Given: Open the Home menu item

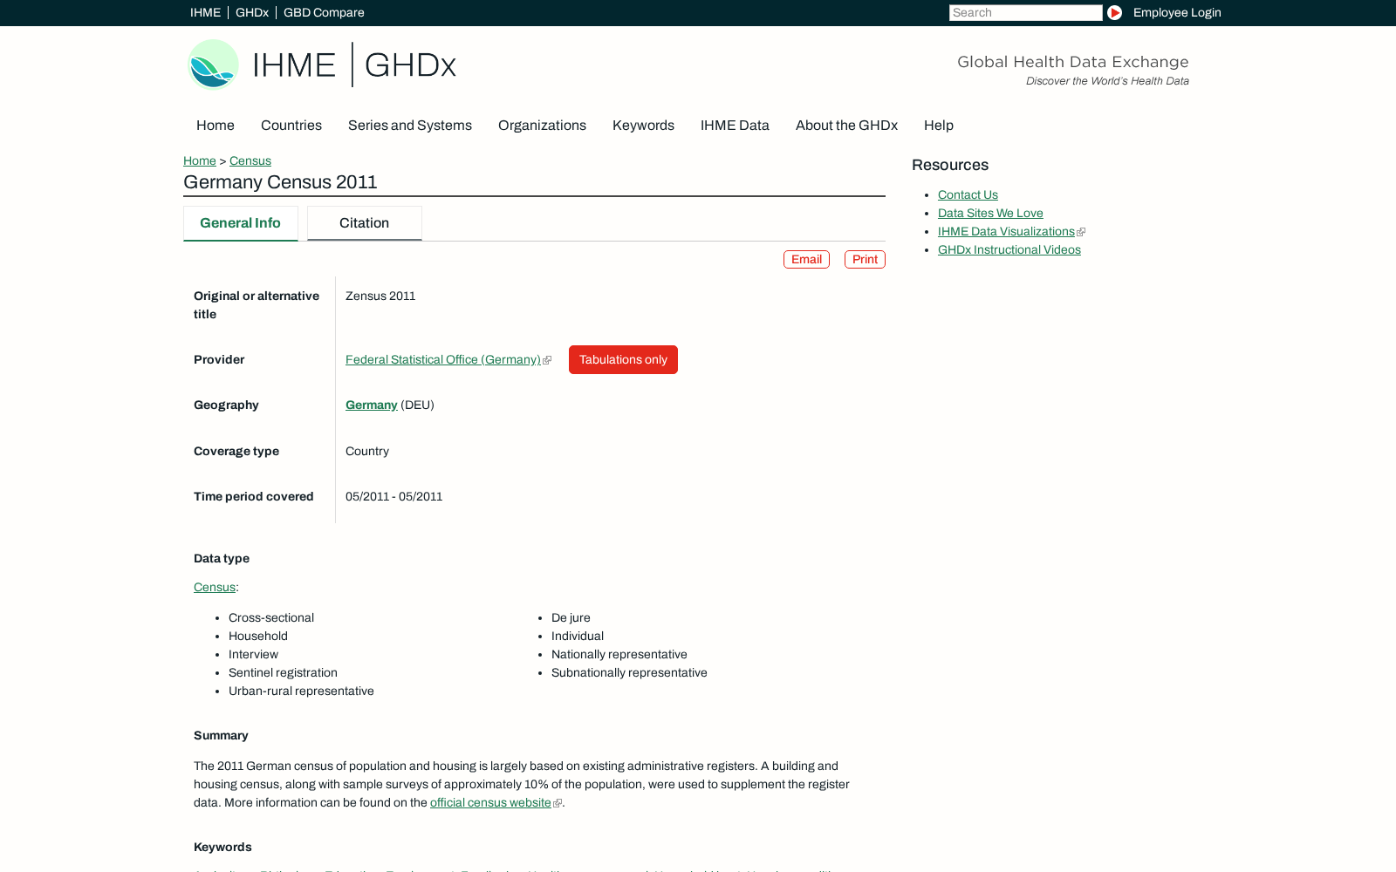Looking at the screenshot, I should [x=216, y=126].
